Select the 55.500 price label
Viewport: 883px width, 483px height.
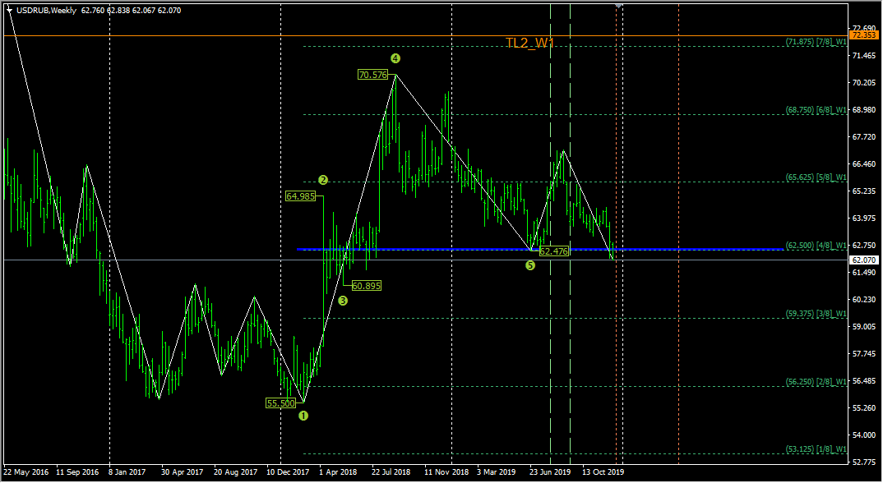(x=281, y=403)
